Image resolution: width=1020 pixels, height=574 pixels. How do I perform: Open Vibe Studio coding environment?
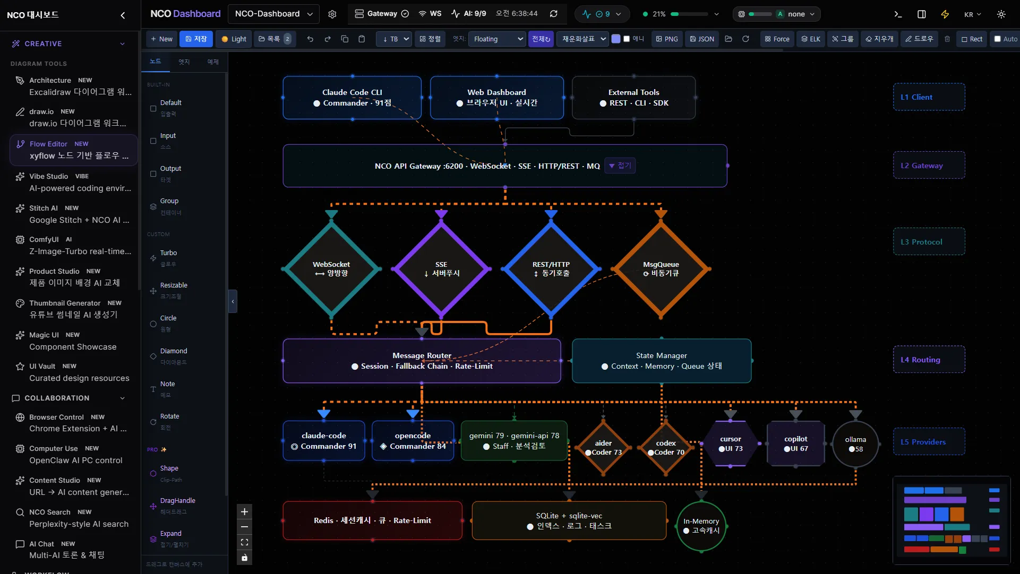point(74,182)
